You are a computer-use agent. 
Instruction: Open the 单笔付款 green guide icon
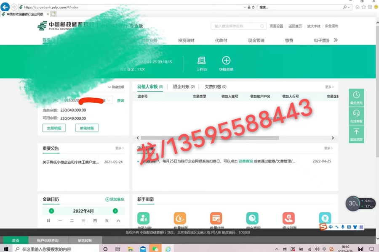click(143, 218)
